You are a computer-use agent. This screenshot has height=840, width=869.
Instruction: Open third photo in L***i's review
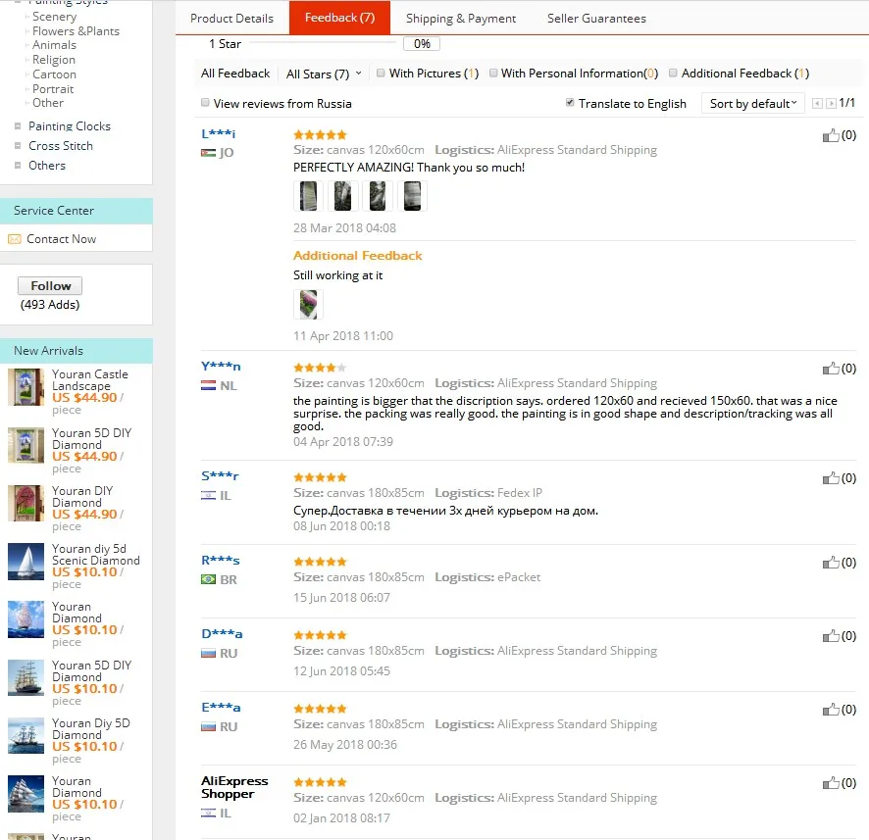[x=377, y=196]
